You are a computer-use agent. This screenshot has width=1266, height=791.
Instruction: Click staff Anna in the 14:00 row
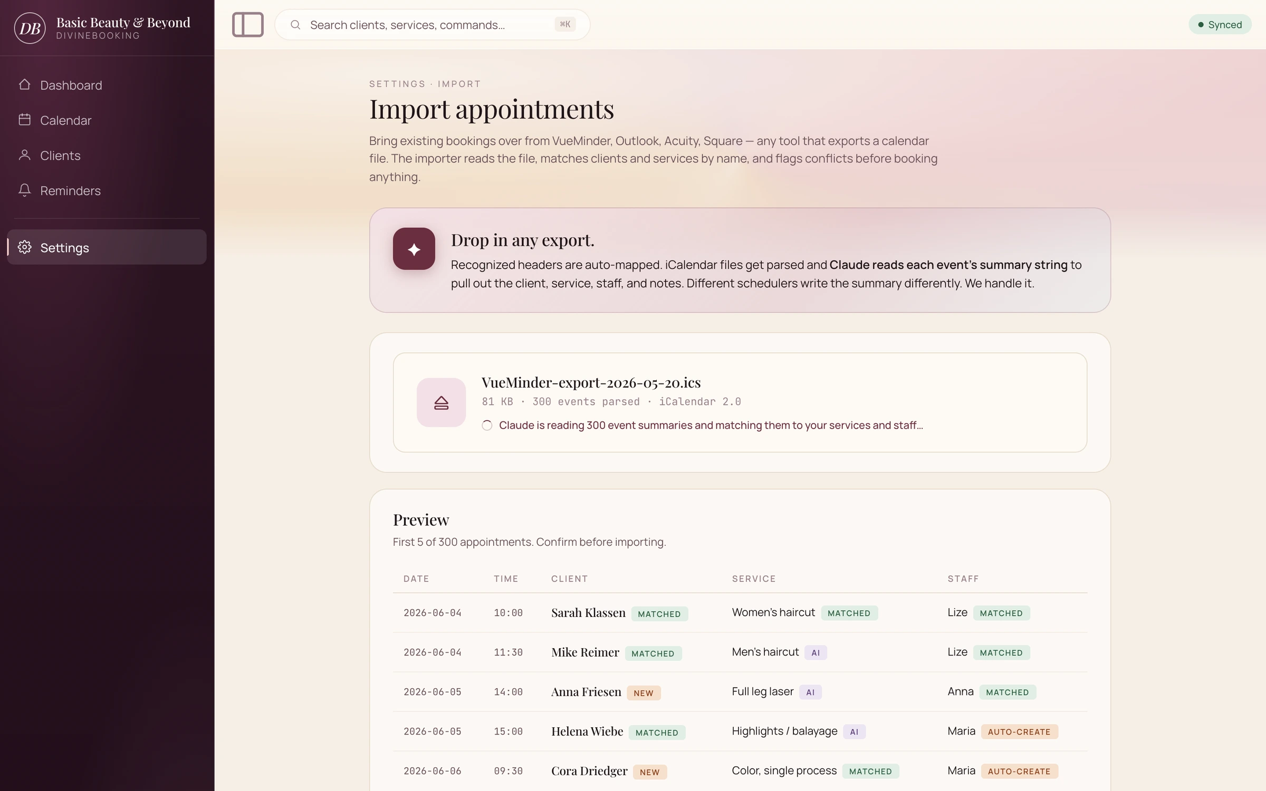[x=961, y=691]
